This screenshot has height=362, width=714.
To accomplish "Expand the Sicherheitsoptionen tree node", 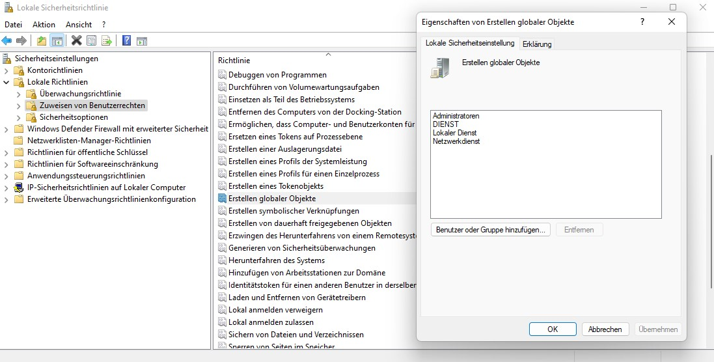I will (19, 117).
